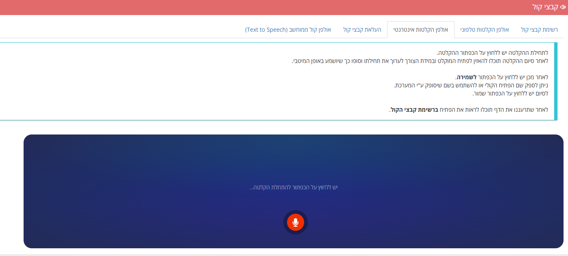Switch to אולפן הקלטות טלפוני tab
The width and height of the screenshot is (568, 256).
click(484, 30)
